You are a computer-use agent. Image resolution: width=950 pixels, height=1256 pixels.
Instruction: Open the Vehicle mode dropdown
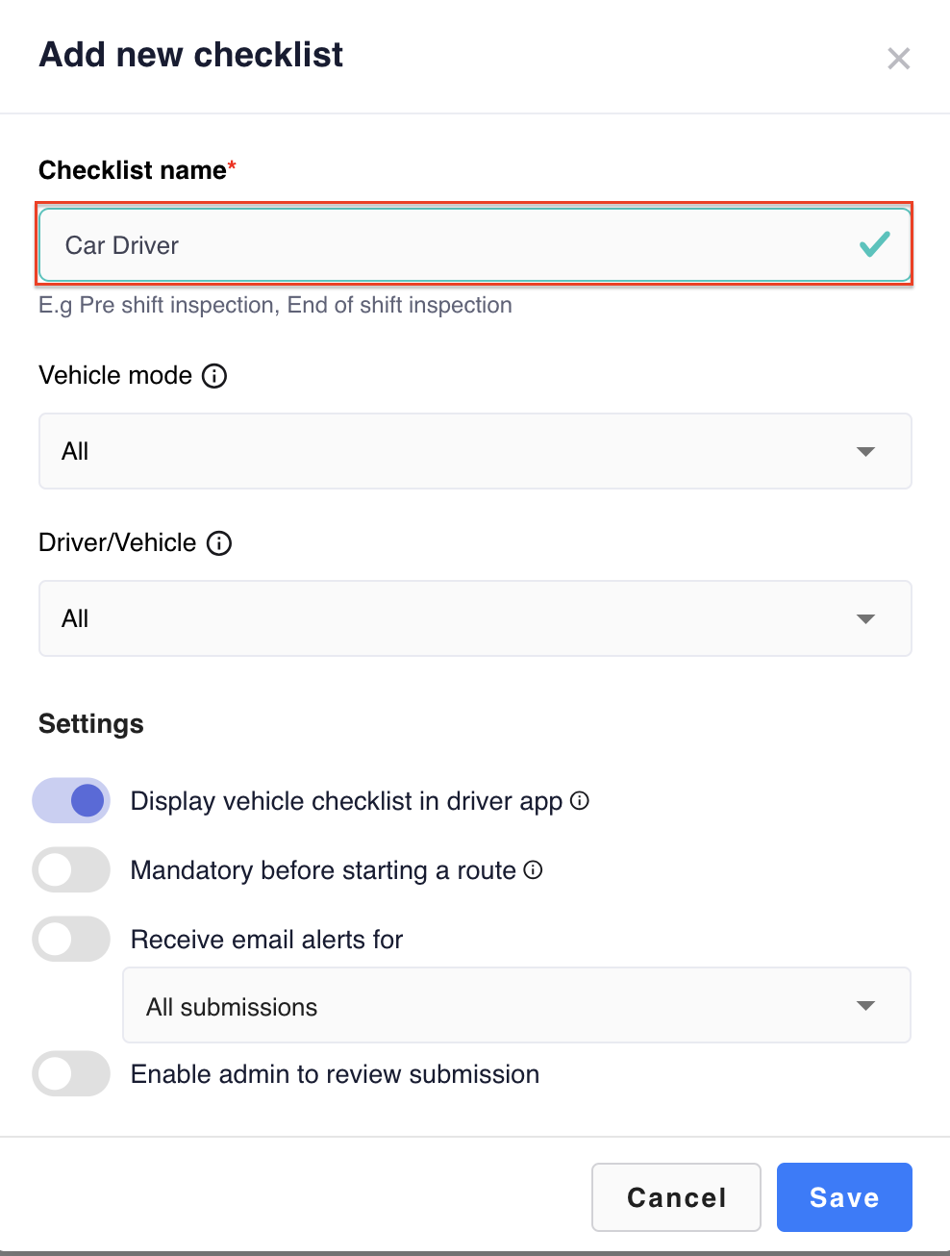pos(475,451)
